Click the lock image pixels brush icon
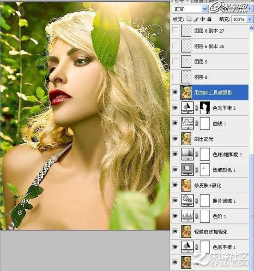Image resolution: width=254 pixels, height=271 pixels. click(196, 19)
